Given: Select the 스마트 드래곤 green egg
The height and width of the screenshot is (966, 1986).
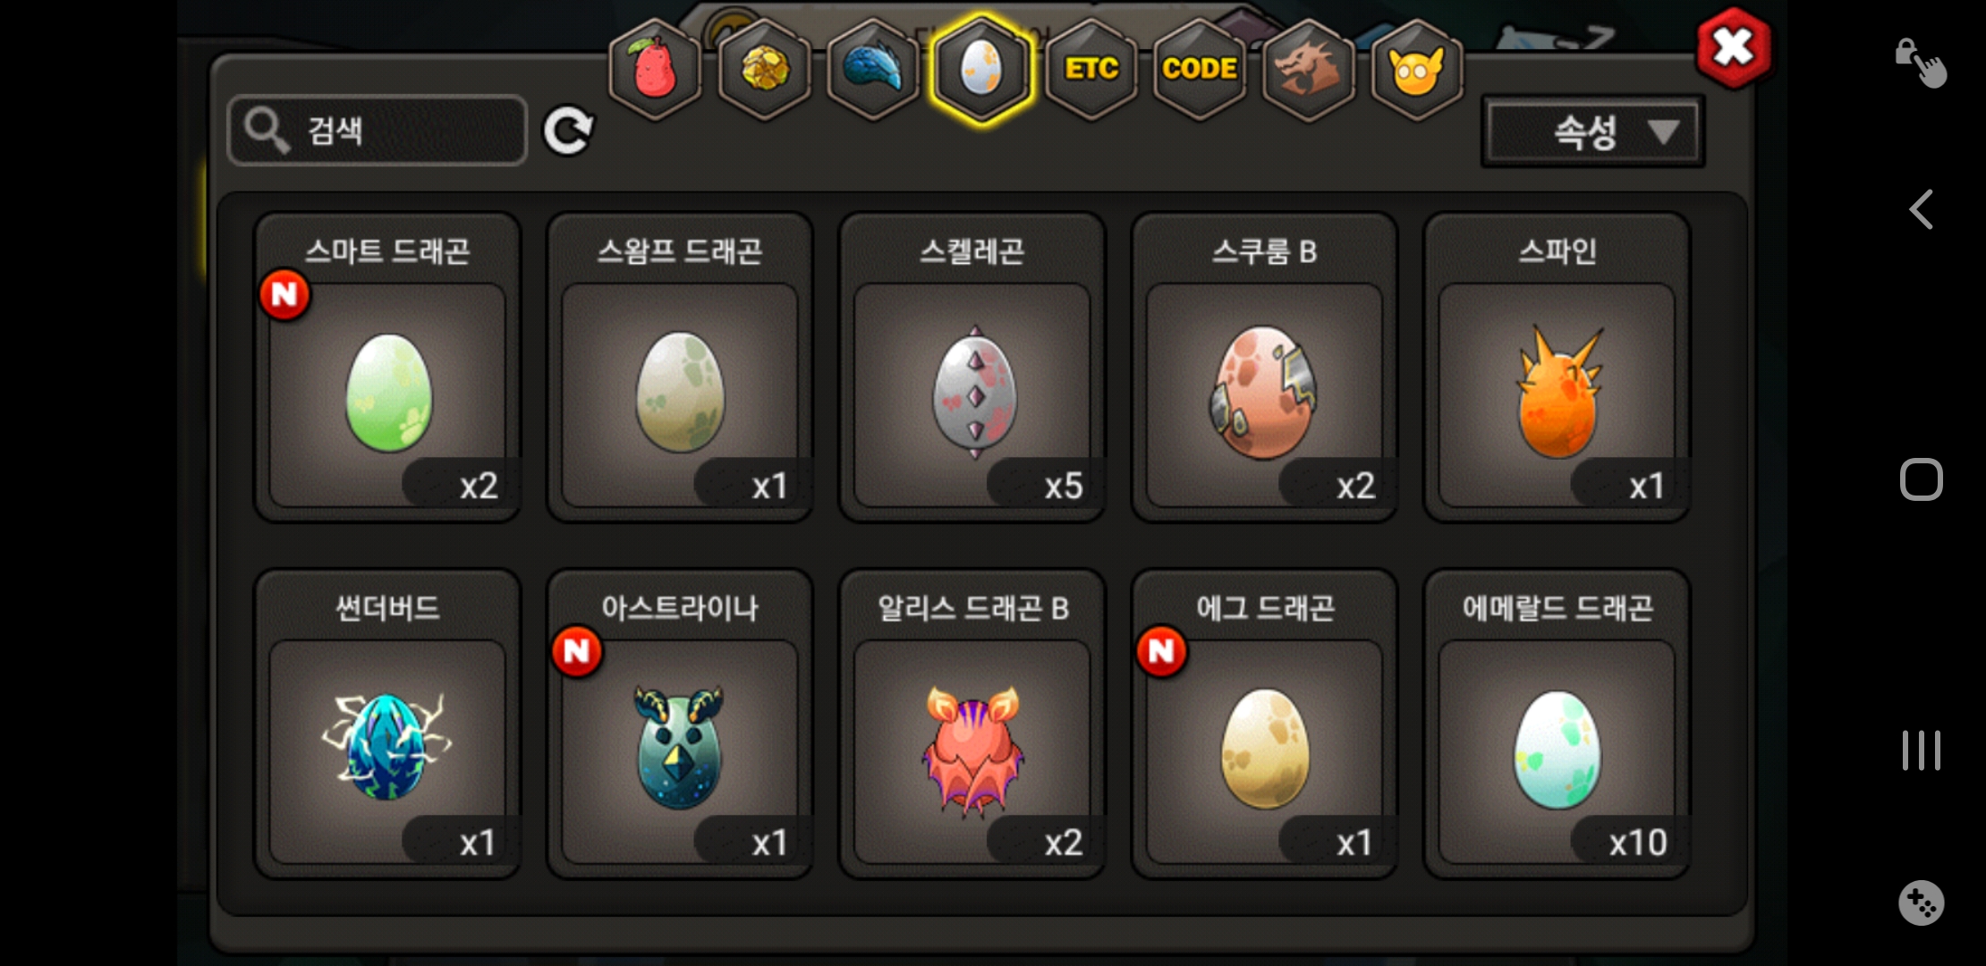Looking at the screenshot, I should pos(387,368).
